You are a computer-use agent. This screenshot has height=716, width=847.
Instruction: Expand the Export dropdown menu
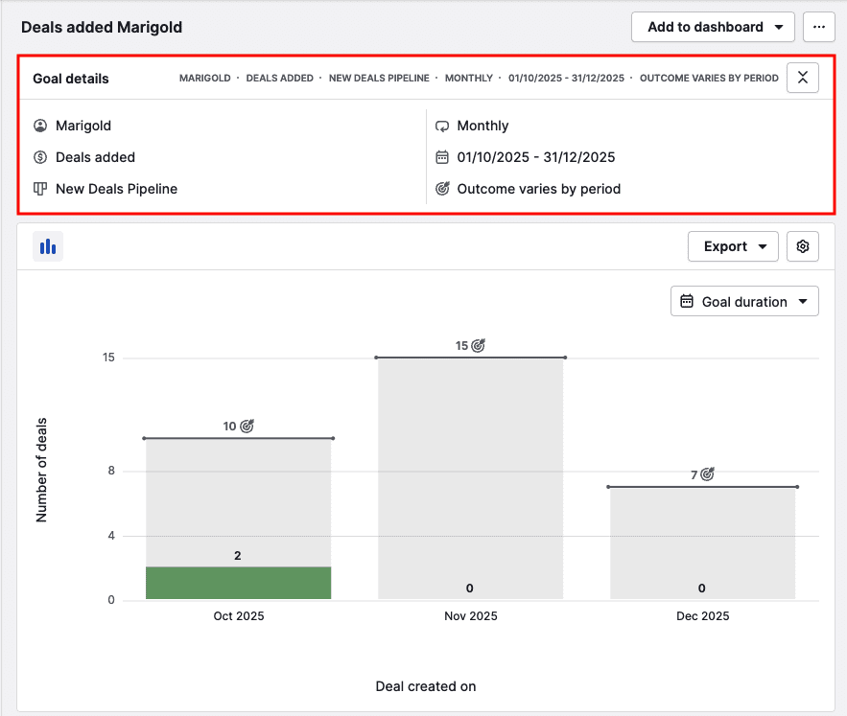pos(732,246)
